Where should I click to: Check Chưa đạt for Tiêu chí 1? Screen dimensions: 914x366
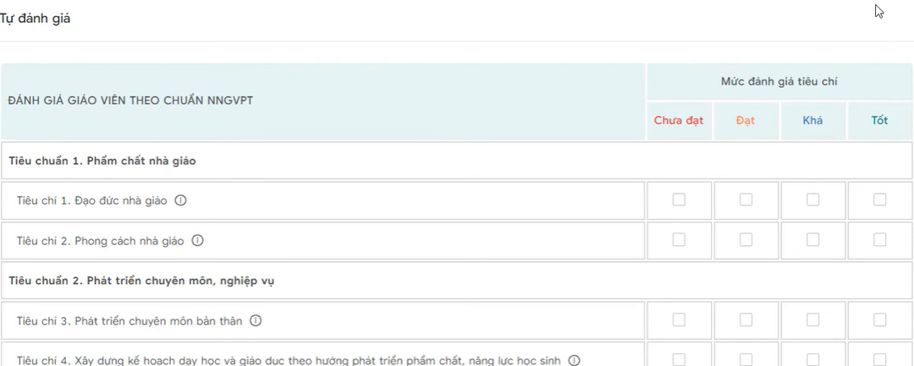tap(679, 200)
